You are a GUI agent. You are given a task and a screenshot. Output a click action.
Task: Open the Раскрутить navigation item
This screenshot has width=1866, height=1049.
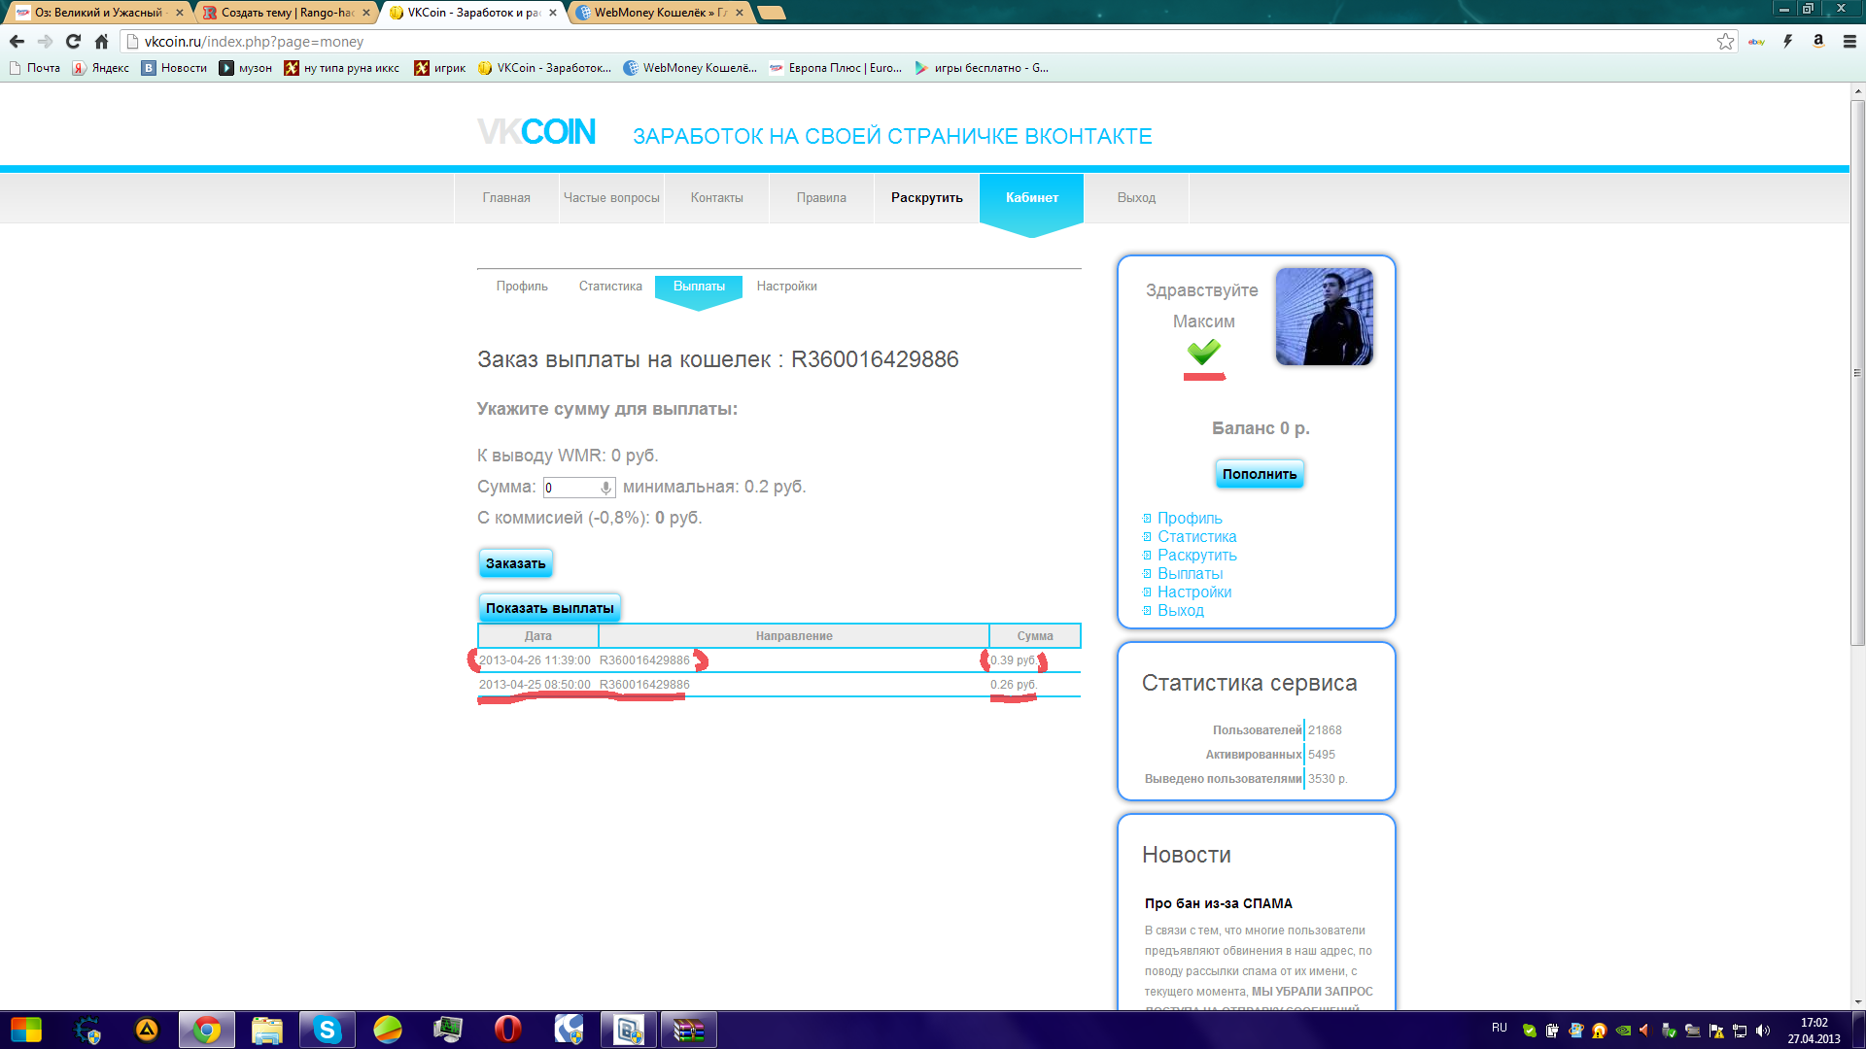click(x=926, y=197)
